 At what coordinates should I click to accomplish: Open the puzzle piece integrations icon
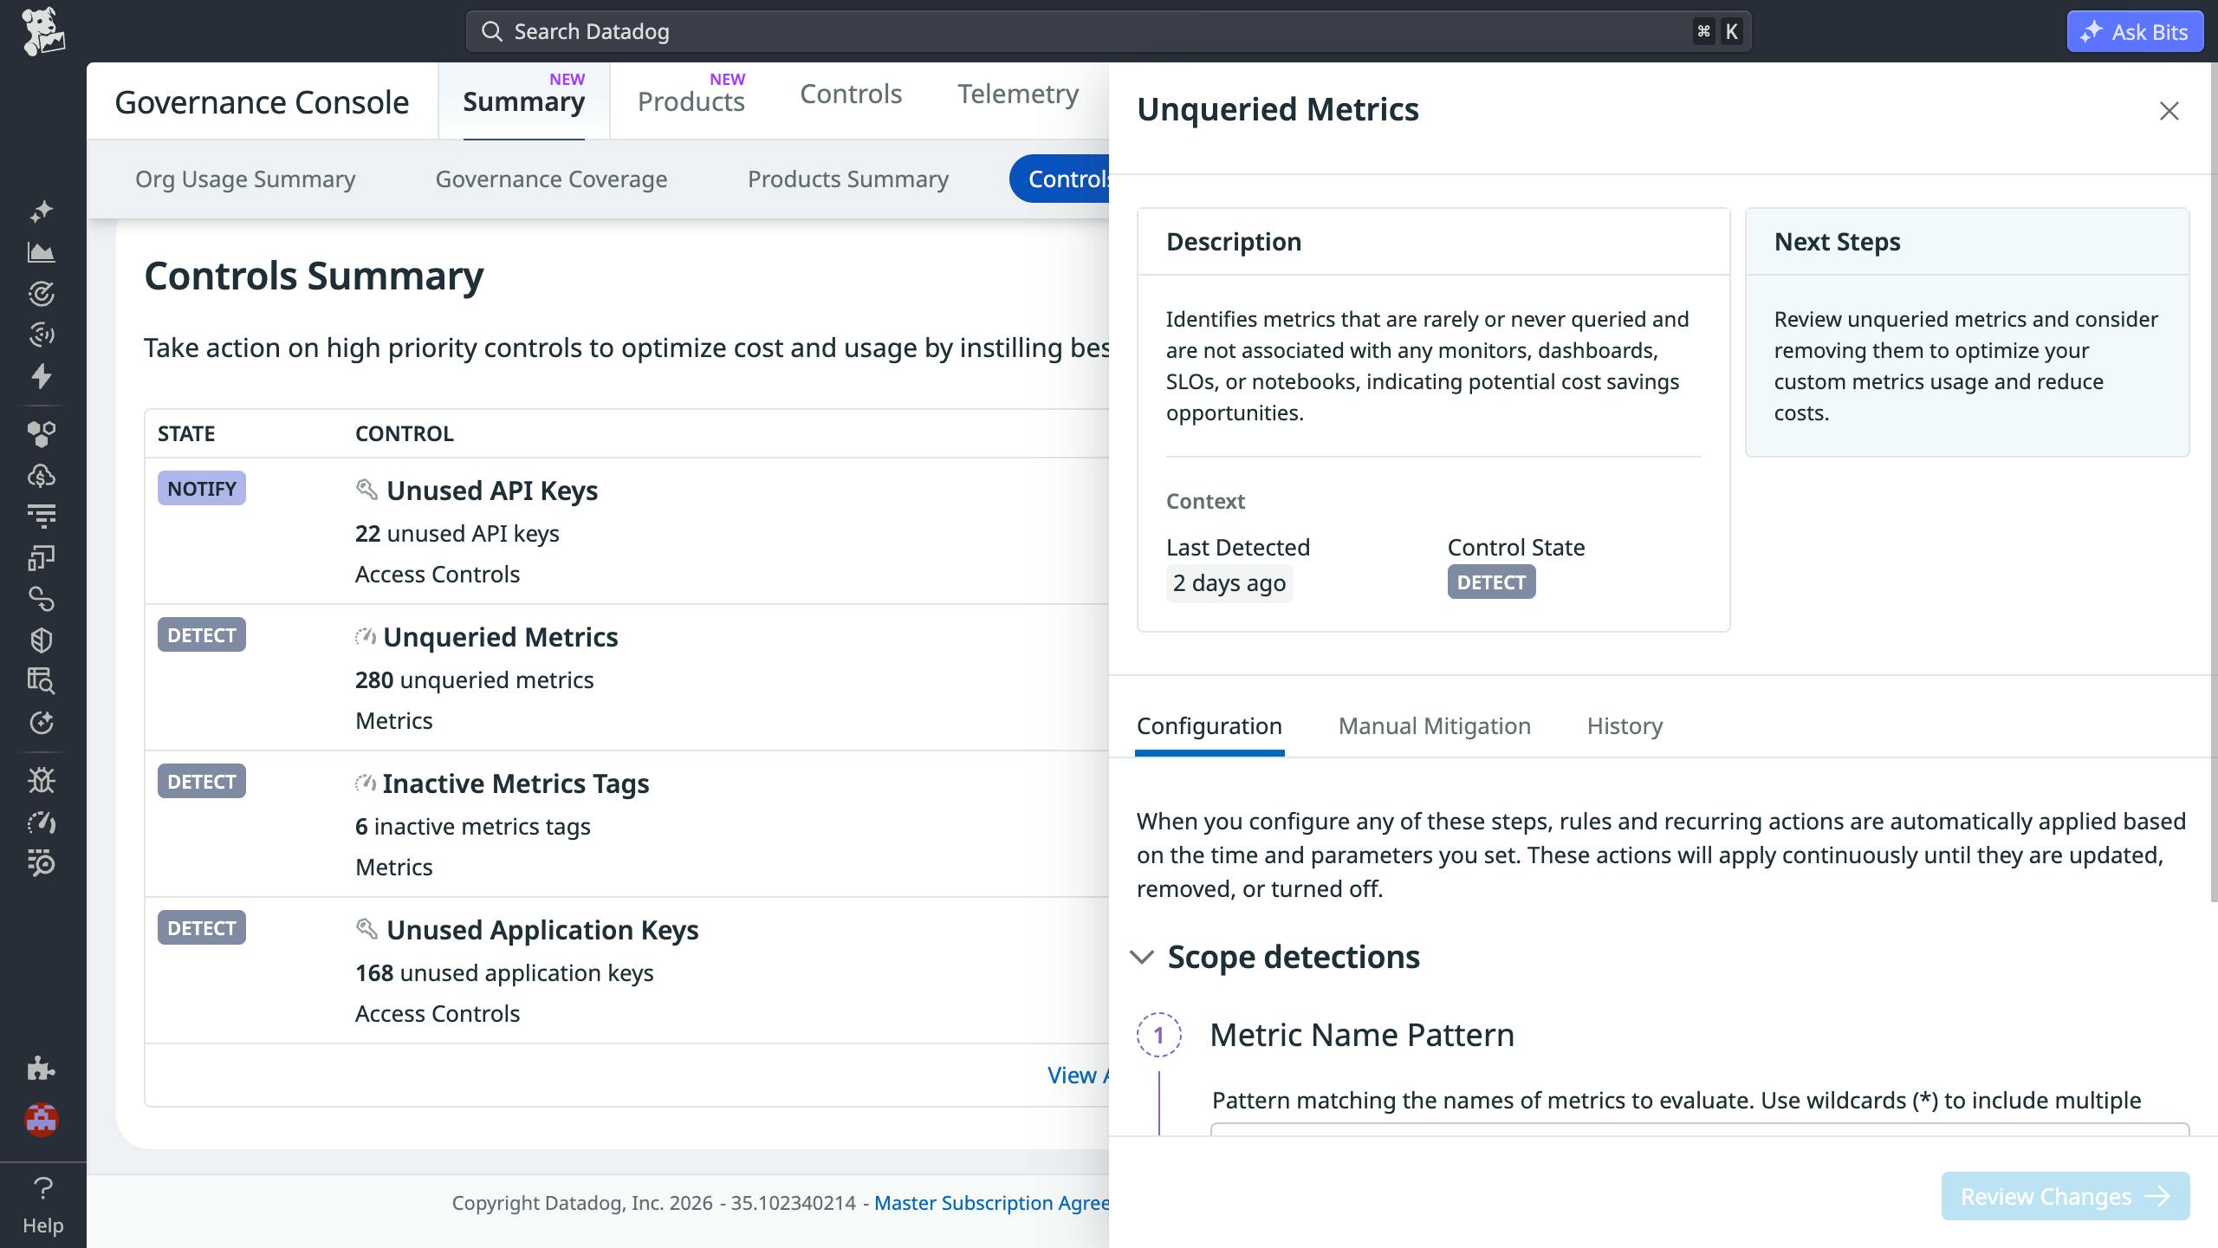[x=41, y=1068]
